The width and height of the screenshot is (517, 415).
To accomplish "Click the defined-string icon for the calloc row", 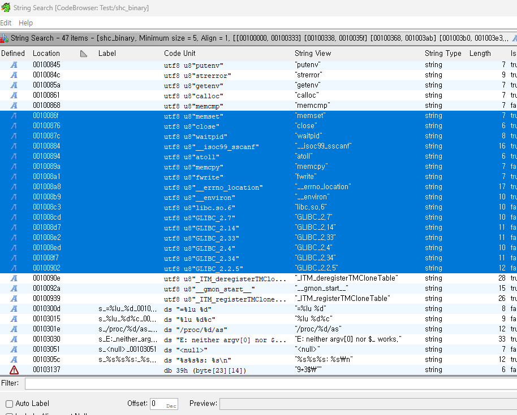I will click(14, 96).
